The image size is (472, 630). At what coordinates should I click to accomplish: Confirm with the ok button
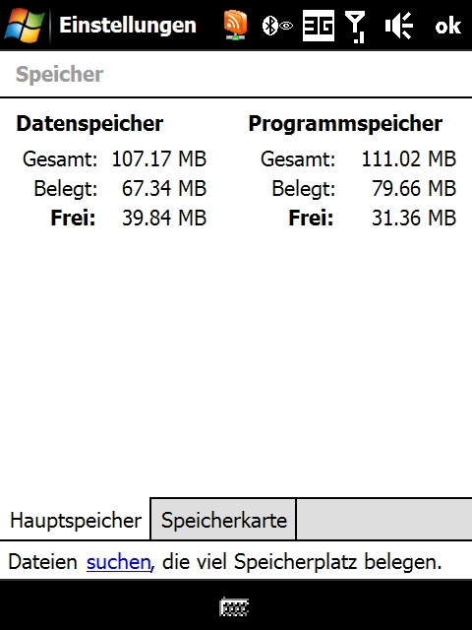(447, 27)
